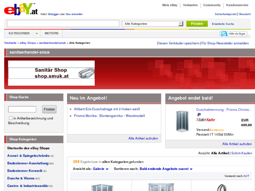Open shower cabin thumbnail in Angebot endet bald
The width and height of the screenshot is (255, 191).
(182, 121)
